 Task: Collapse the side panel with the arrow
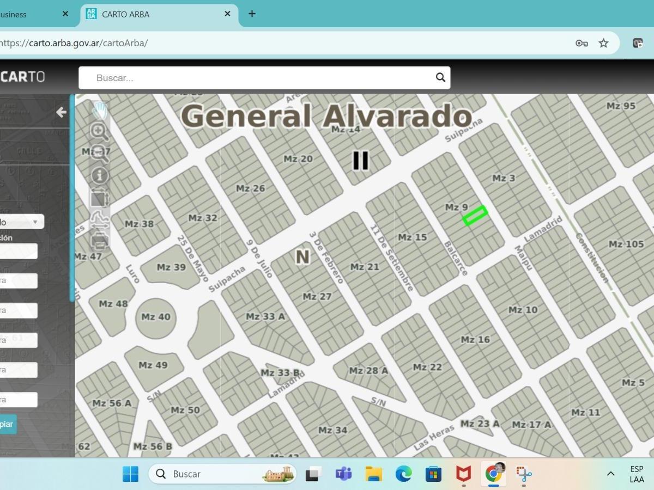(x=61, y=112)
